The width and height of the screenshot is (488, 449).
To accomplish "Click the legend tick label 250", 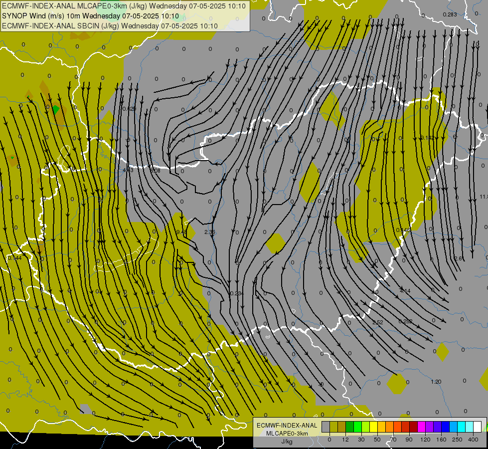I will (457, 440).
